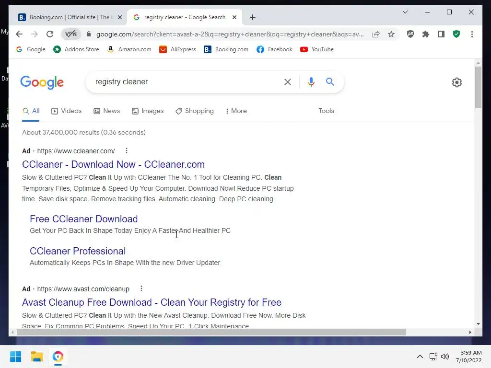Open options dots beside avast.com/cleanup ad
491x368 pixels.
tap(141, 288)
